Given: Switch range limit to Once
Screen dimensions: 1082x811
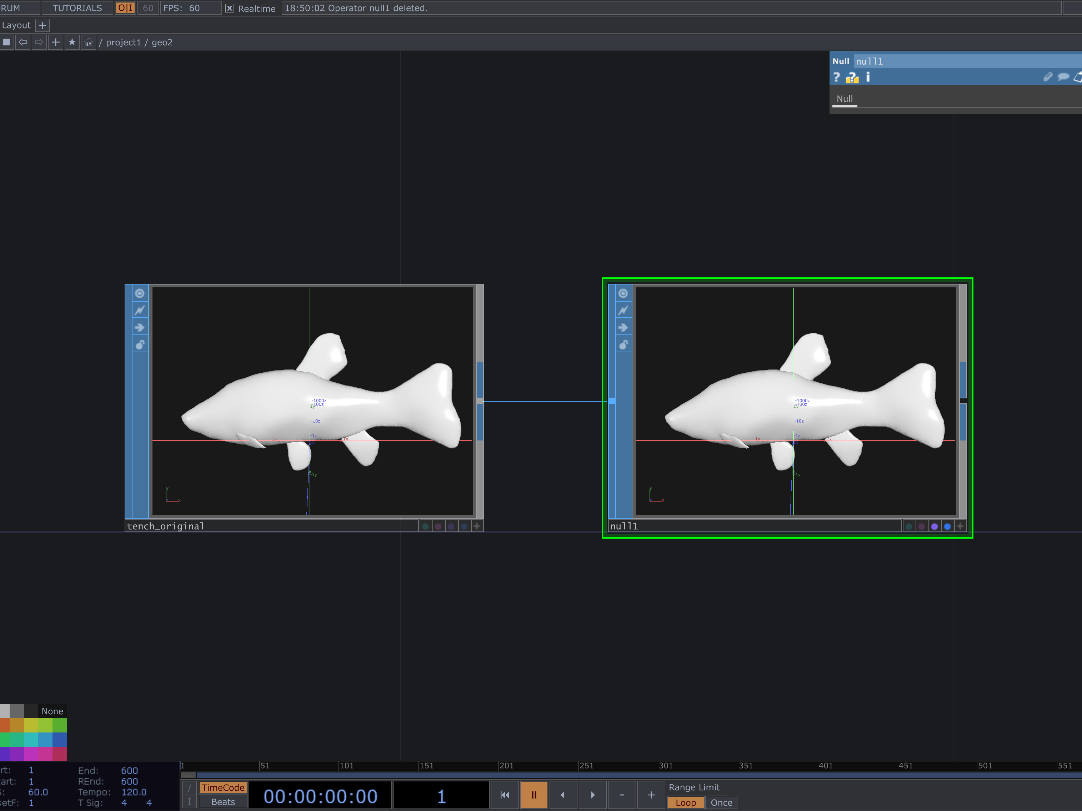Looking at the screenshot, I should coord(721,803).
